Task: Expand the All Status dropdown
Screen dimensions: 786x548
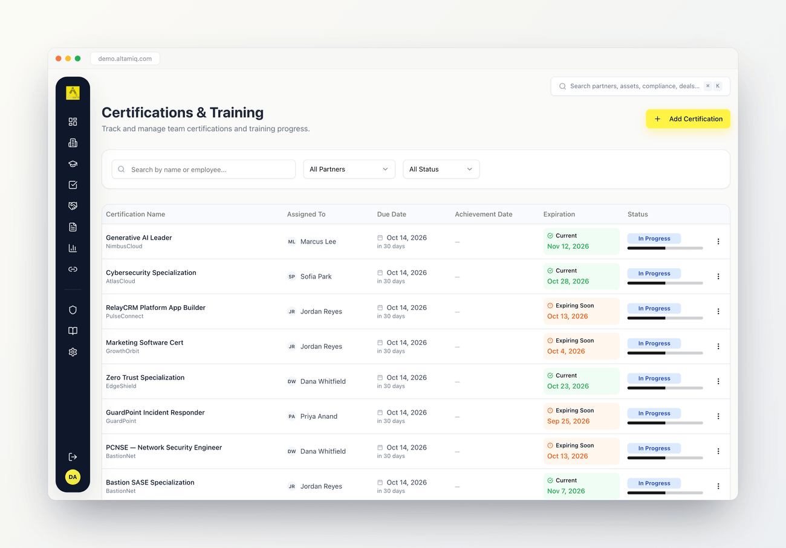Action: tap(441, 169)
